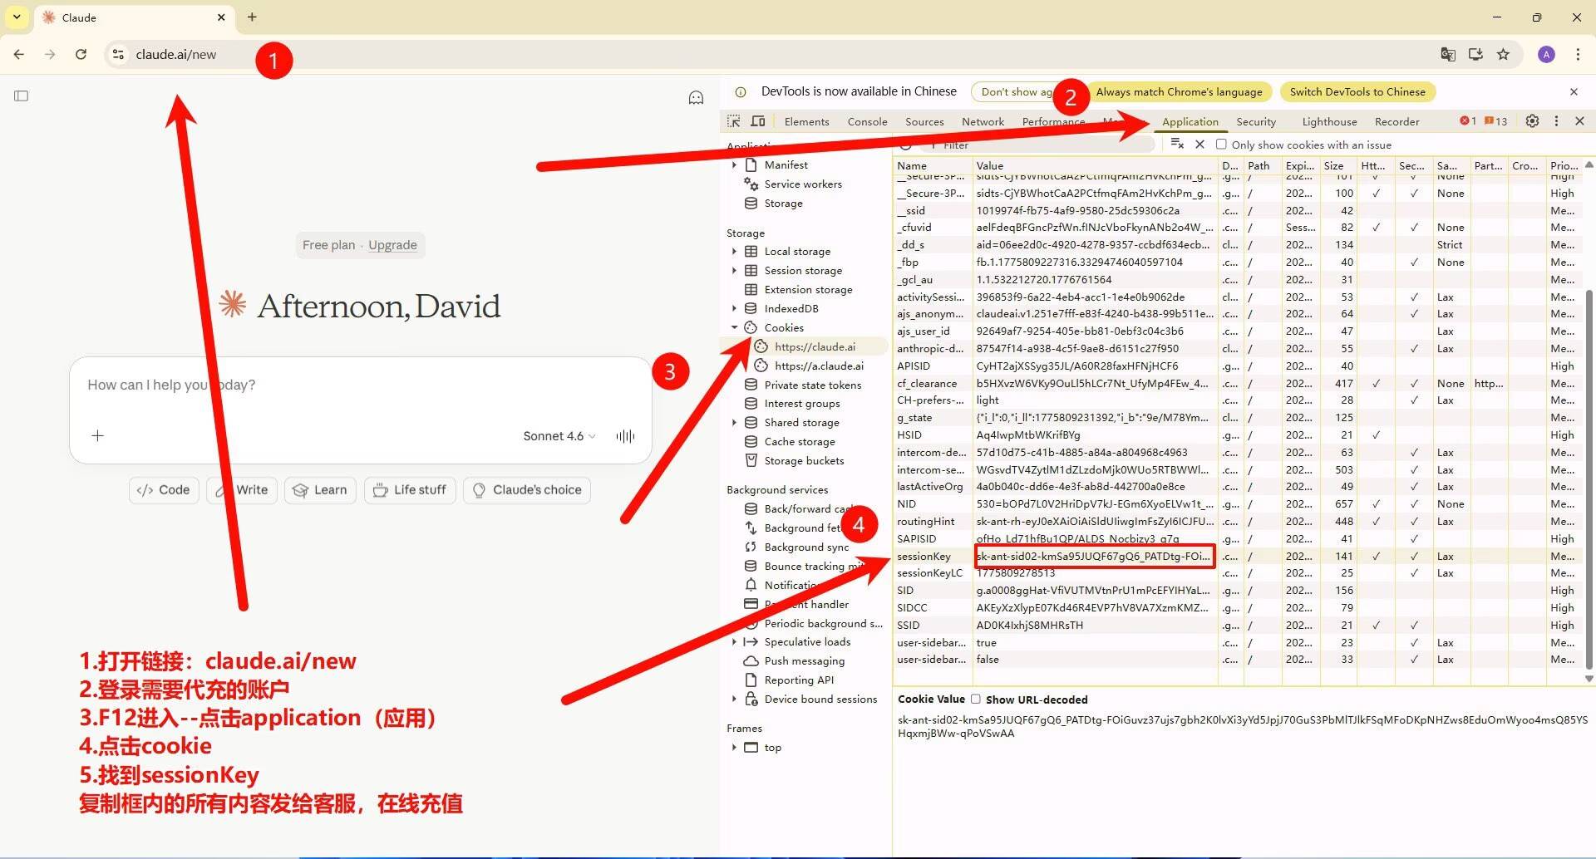Screen dimensions: 1596x859
Task: Bookmark this page with the star icon
Action: coord(1503,54)
